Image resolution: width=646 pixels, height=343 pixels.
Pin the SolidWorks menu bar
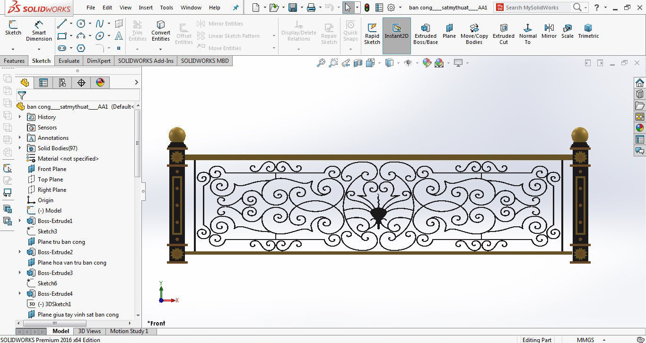coord(236,8)
